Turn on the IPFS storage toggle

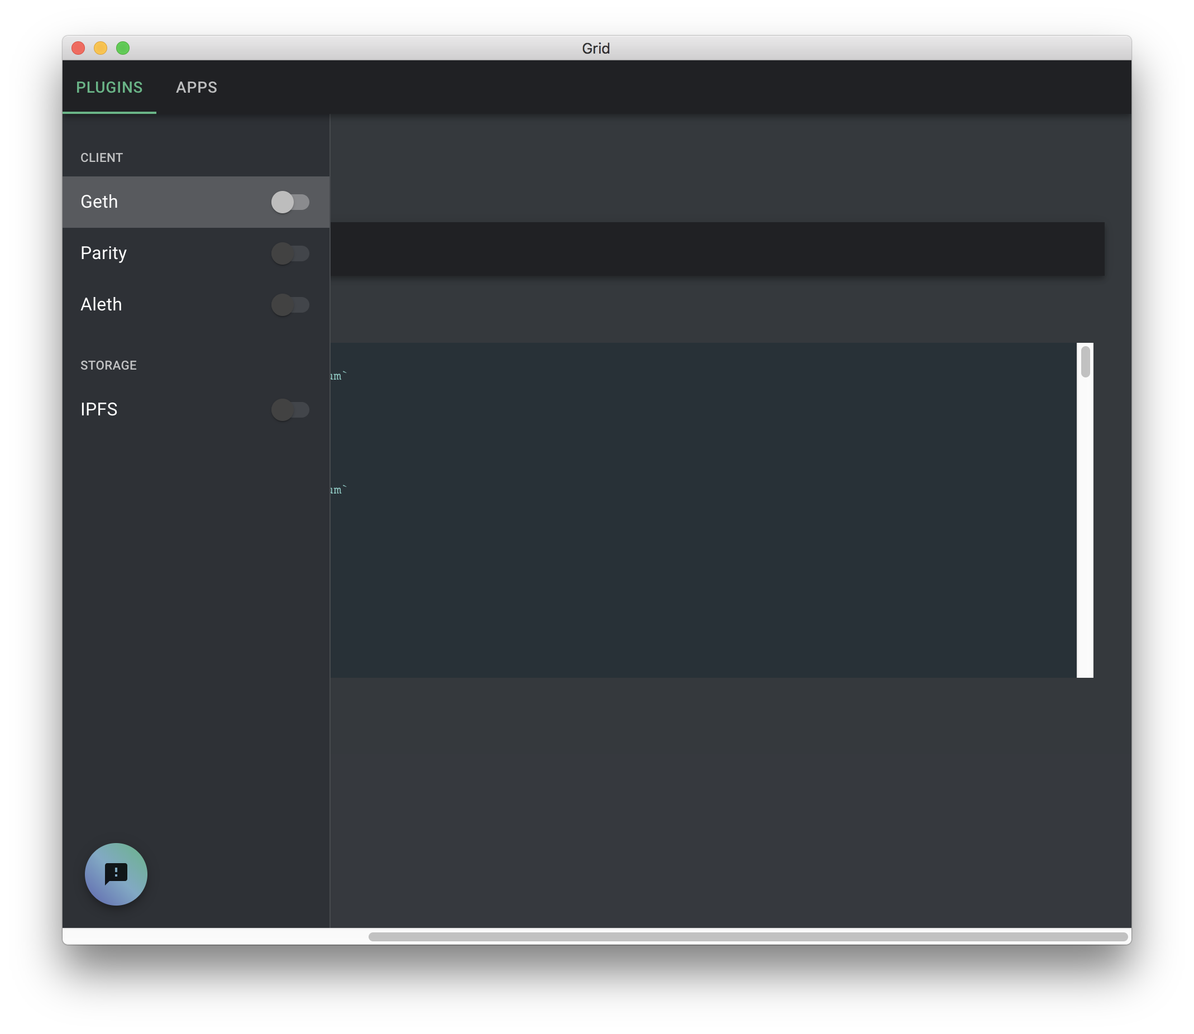290,410
